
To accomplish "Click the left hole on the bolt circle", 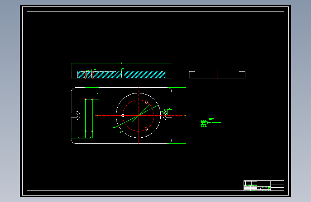I will [123, 115].
